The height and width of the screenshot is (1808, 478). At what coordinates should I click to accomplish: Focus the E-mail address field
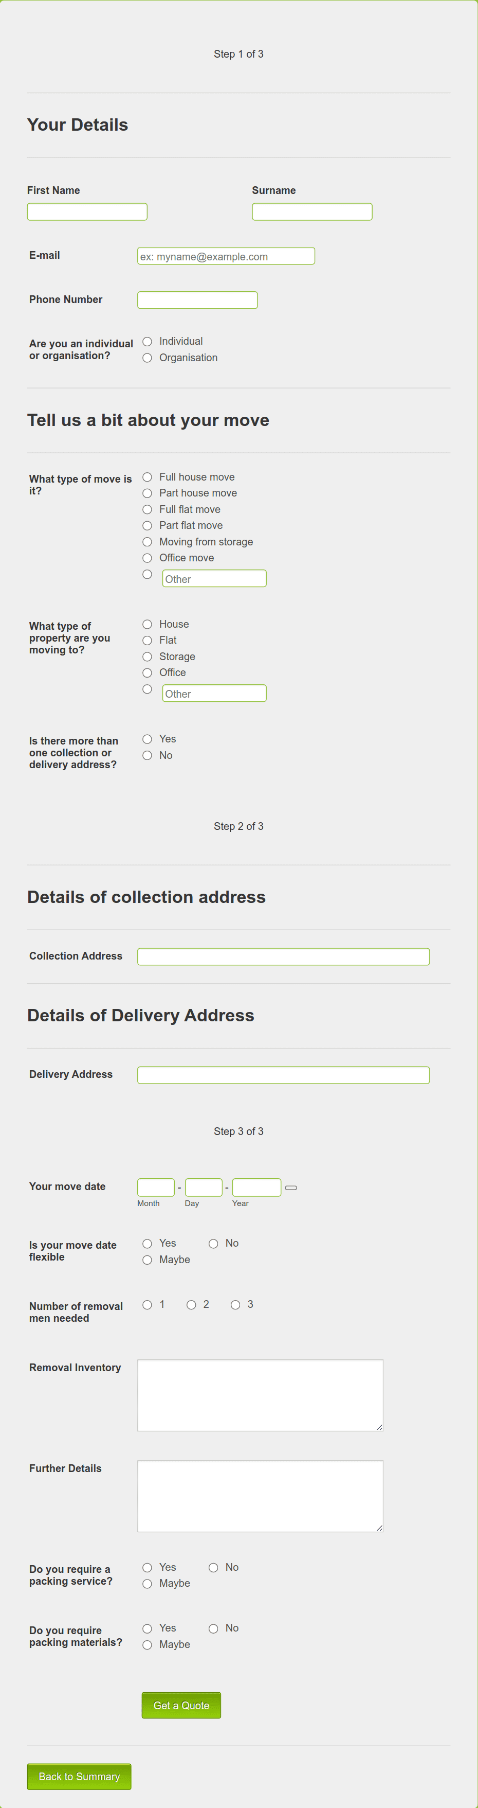tap(226, 256)
